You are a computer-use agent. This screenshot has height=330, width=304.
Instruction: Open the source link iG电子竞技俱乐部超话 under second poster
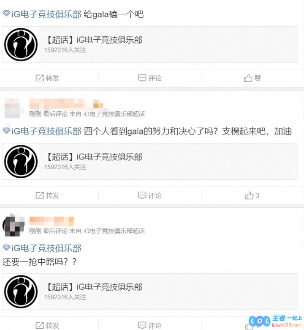pyautogui.click(x=114, y=114)
